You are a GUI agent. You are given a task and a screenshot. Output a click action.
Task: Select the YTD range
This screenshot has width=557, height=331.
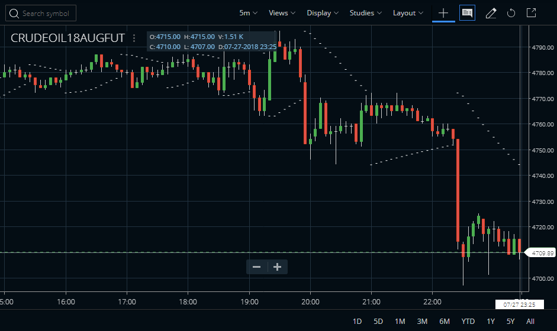[x=468, y=322]
